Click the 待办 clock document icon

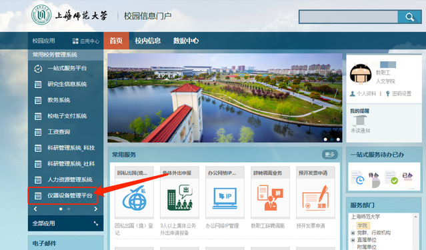(x=357, y=177)
